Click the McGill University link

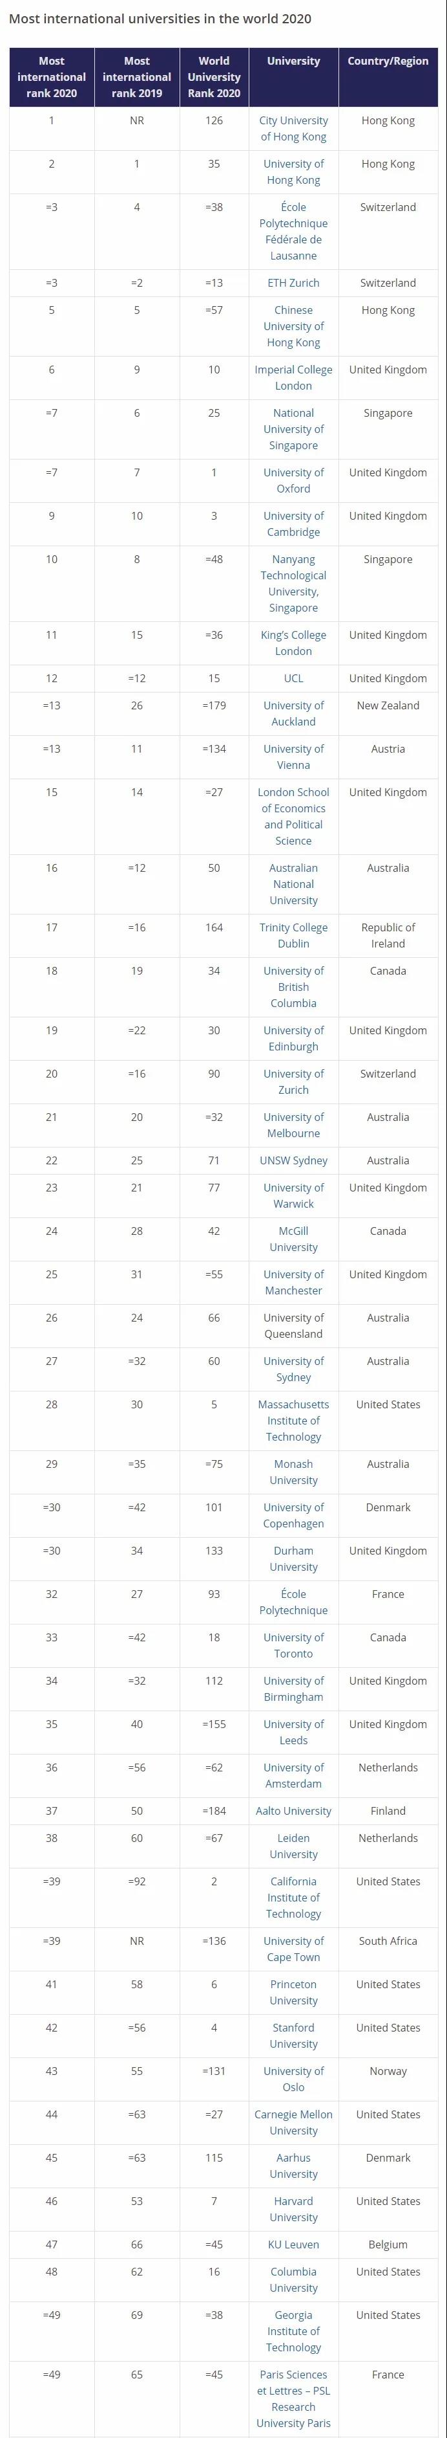pos(293,1239)
